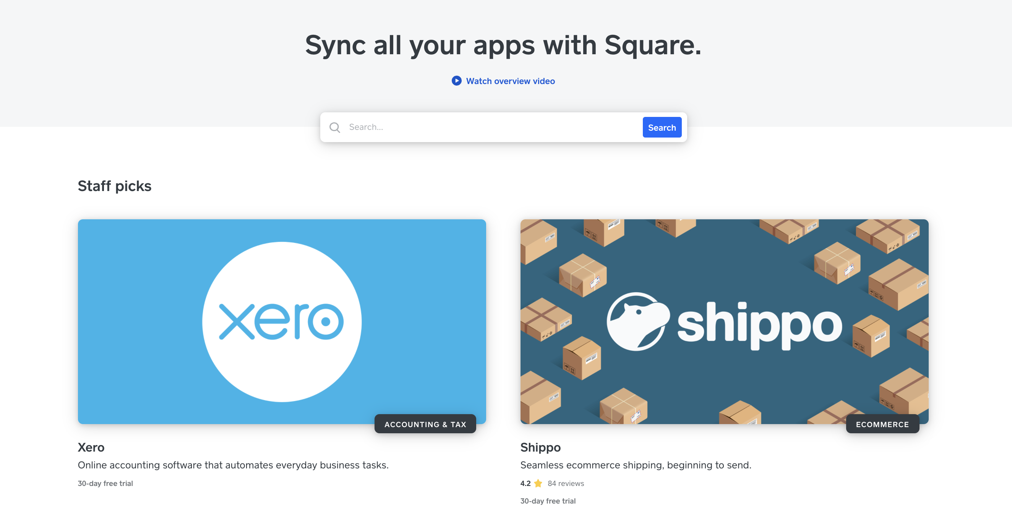Focus the Search text field
The height and width of the screenshot is (528, 1012).
(491, 127)
